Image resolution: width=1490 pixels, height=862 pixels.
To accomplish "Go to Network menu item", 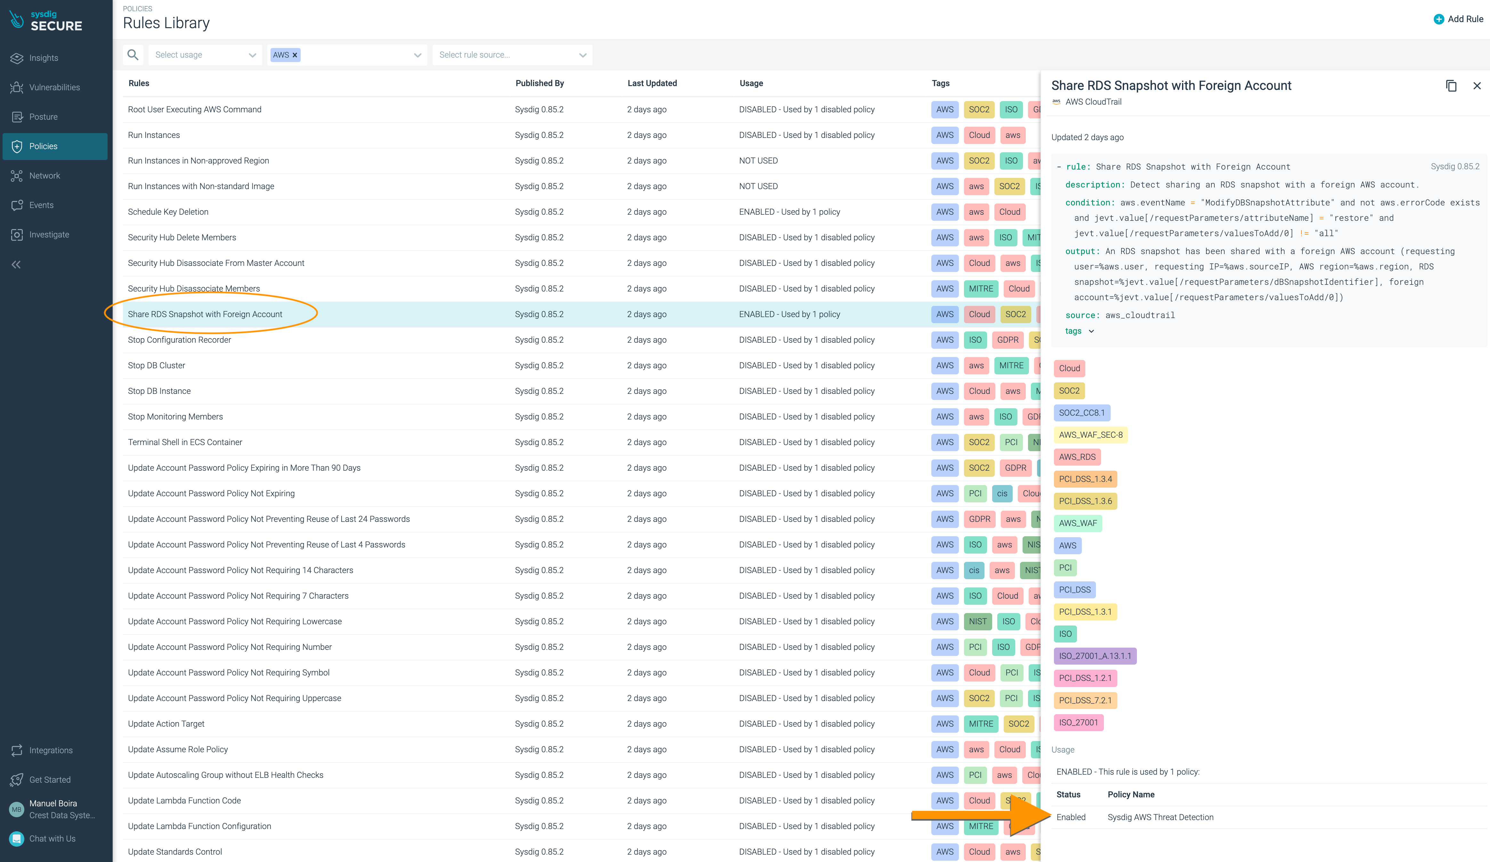I will point(45,176).
